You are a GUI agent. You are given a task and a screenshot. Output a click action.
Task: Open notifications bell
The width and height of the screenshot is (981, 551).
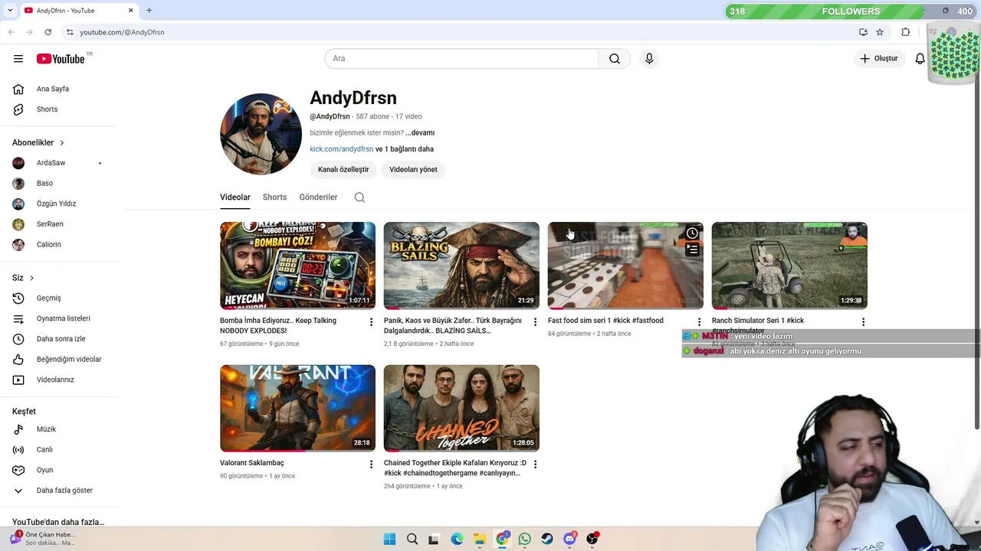[920, 59]
